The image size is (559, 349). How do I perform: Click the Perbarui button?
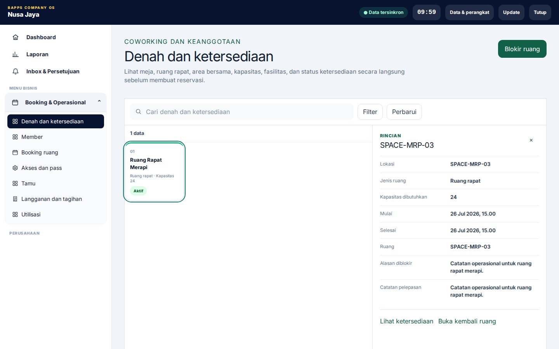click(404, 112)
